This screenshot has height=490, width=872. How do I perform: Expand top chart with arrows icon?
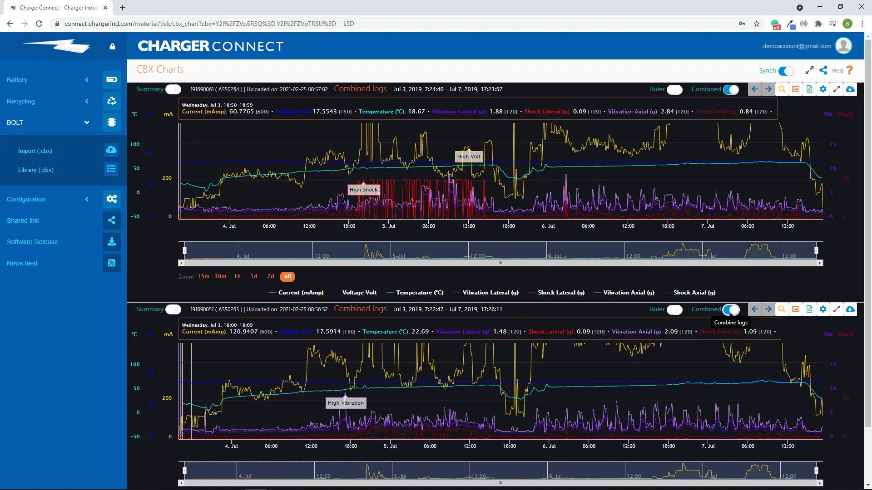[x=837, y=89]
